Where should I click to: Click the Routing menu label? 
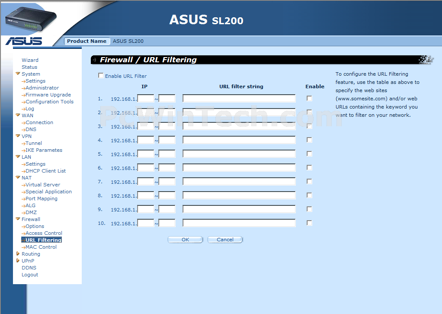[31, 254]
